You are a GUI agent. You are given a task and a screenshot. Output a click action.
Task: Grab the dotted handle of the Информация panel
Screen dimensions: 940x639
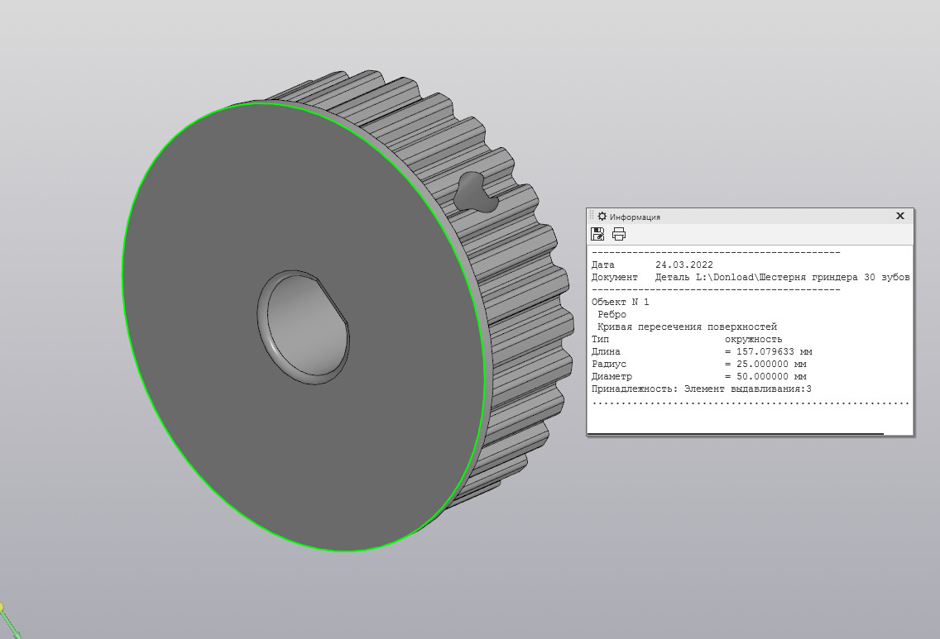coord(592,216)
